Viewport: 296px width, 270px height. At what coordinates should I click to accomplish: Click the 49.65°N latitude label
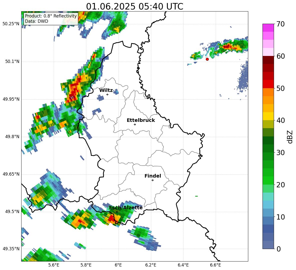pos(11,174)
